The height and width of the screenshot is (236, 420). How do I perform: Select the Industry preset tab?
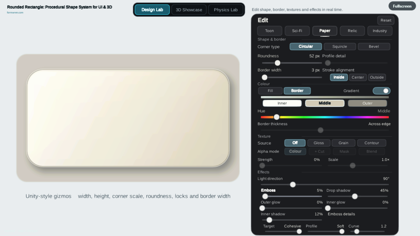(x=380, y=31)
